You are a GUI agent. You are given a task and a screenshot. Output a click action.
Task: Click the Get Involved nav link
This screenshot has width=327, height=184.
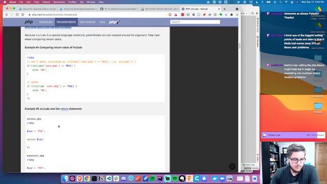coord(87,22)
